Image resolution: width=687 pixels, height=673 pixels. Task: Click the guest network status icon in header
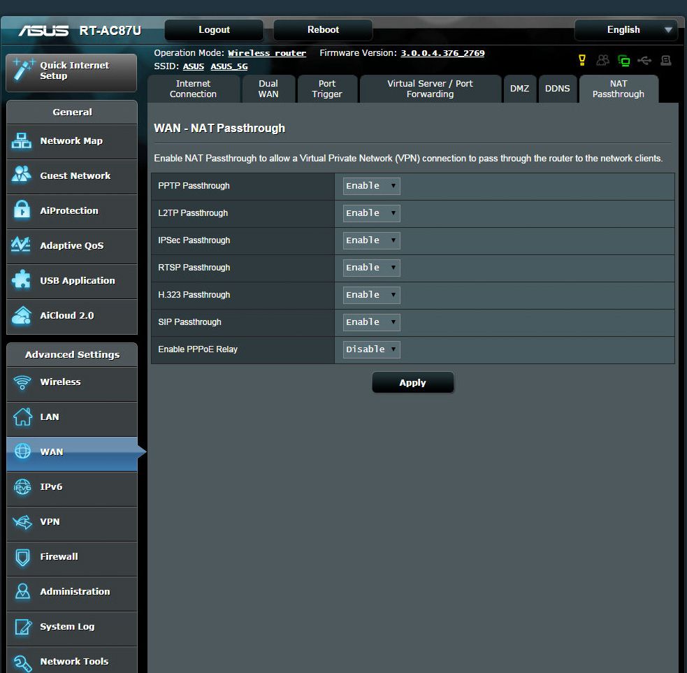pyautogui.click(x=603, y=60)
